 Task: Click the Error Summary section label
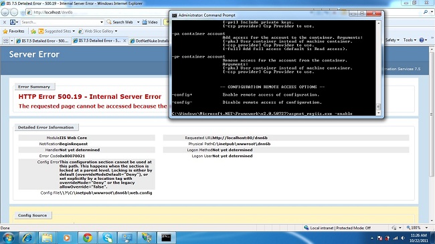(34, 87)
